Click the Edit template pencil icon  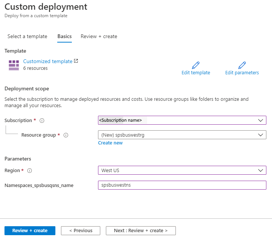point(196,65)
